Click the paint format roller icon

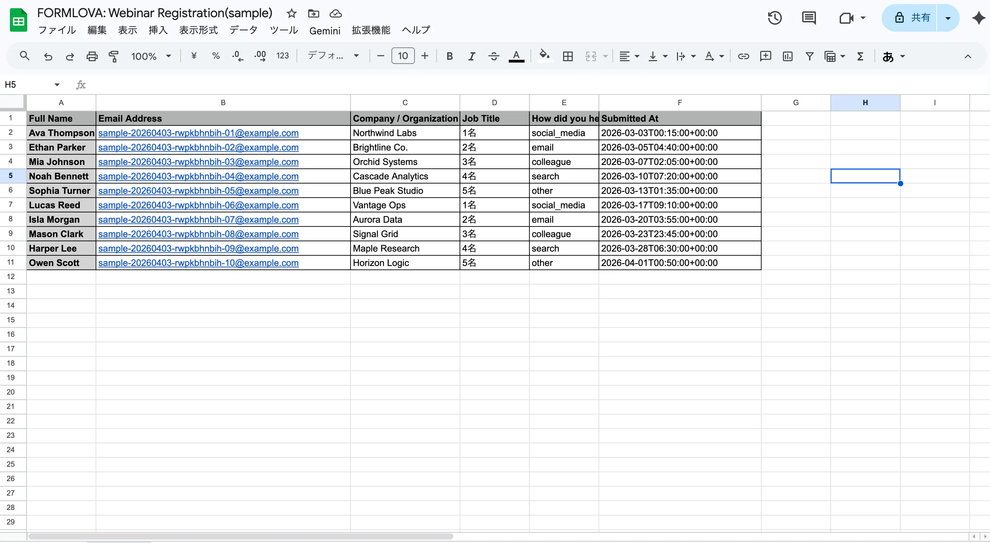tap(114, 56)
